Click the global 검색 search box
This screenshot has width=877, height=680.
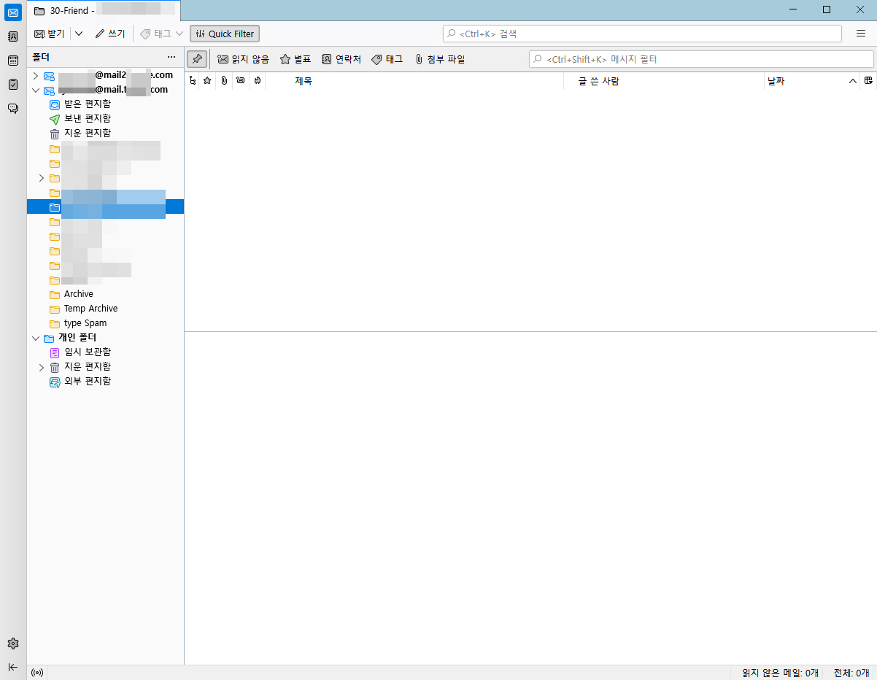[x=642, y=34]
